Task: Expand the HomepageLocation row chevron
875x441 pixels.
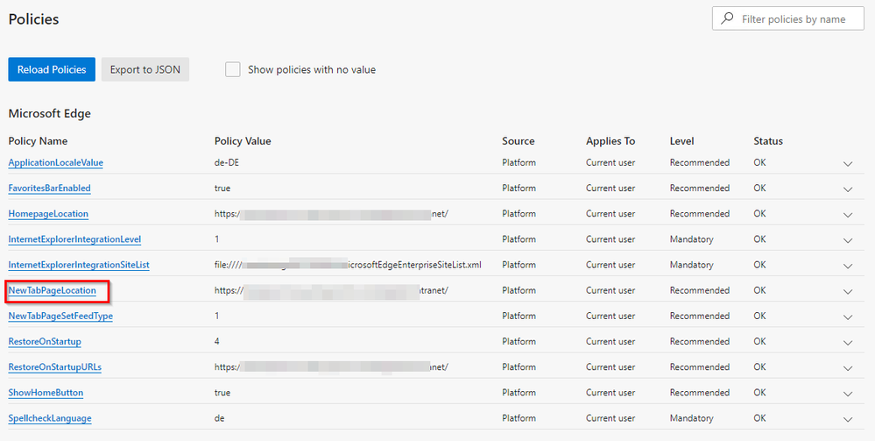Action: coord(848,215)
